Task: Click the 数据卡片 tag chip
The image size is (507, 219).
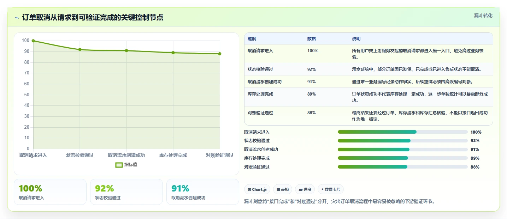Action: (x=331, y=189)
